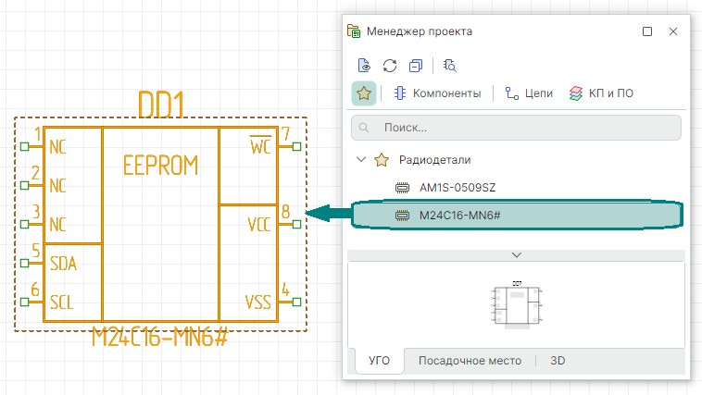Collapse the Радиодетали folder chevron
Screen dimensions: 702x395
pyautogui.click(x=361, y=160)
